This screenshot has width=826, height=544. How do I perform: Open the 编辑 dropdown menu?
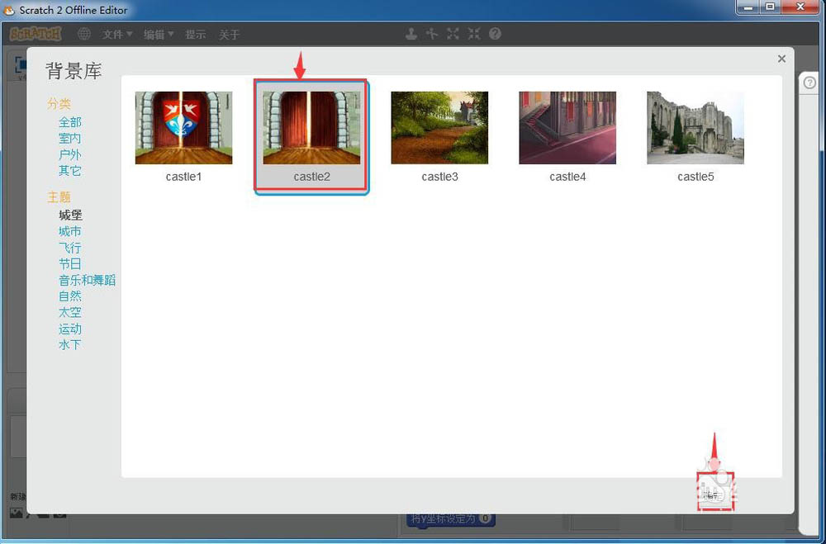point(159,35)
